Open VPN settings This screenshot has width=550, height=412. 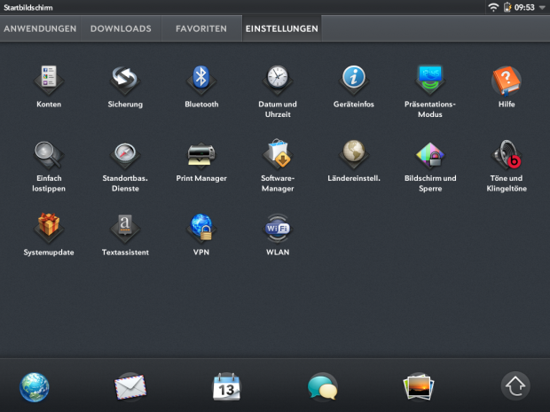tap(200, 229)
